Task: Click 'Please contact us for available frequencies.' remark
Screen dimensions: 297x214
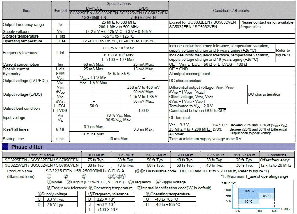Action: click(x=267, y=24)
